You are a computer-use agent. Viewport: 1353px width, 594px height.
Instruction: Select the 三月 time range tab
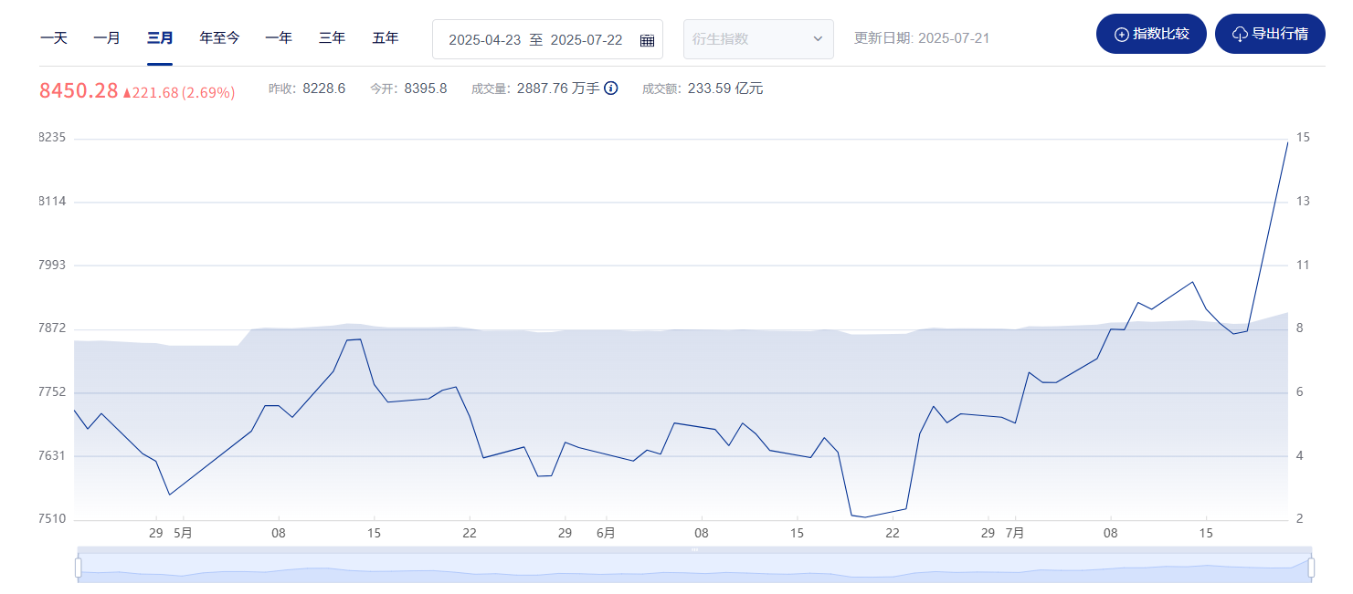coord(160,38)
